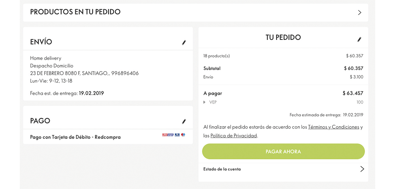
Task: Open the Términos y Condiciones link
Action: 333,127
